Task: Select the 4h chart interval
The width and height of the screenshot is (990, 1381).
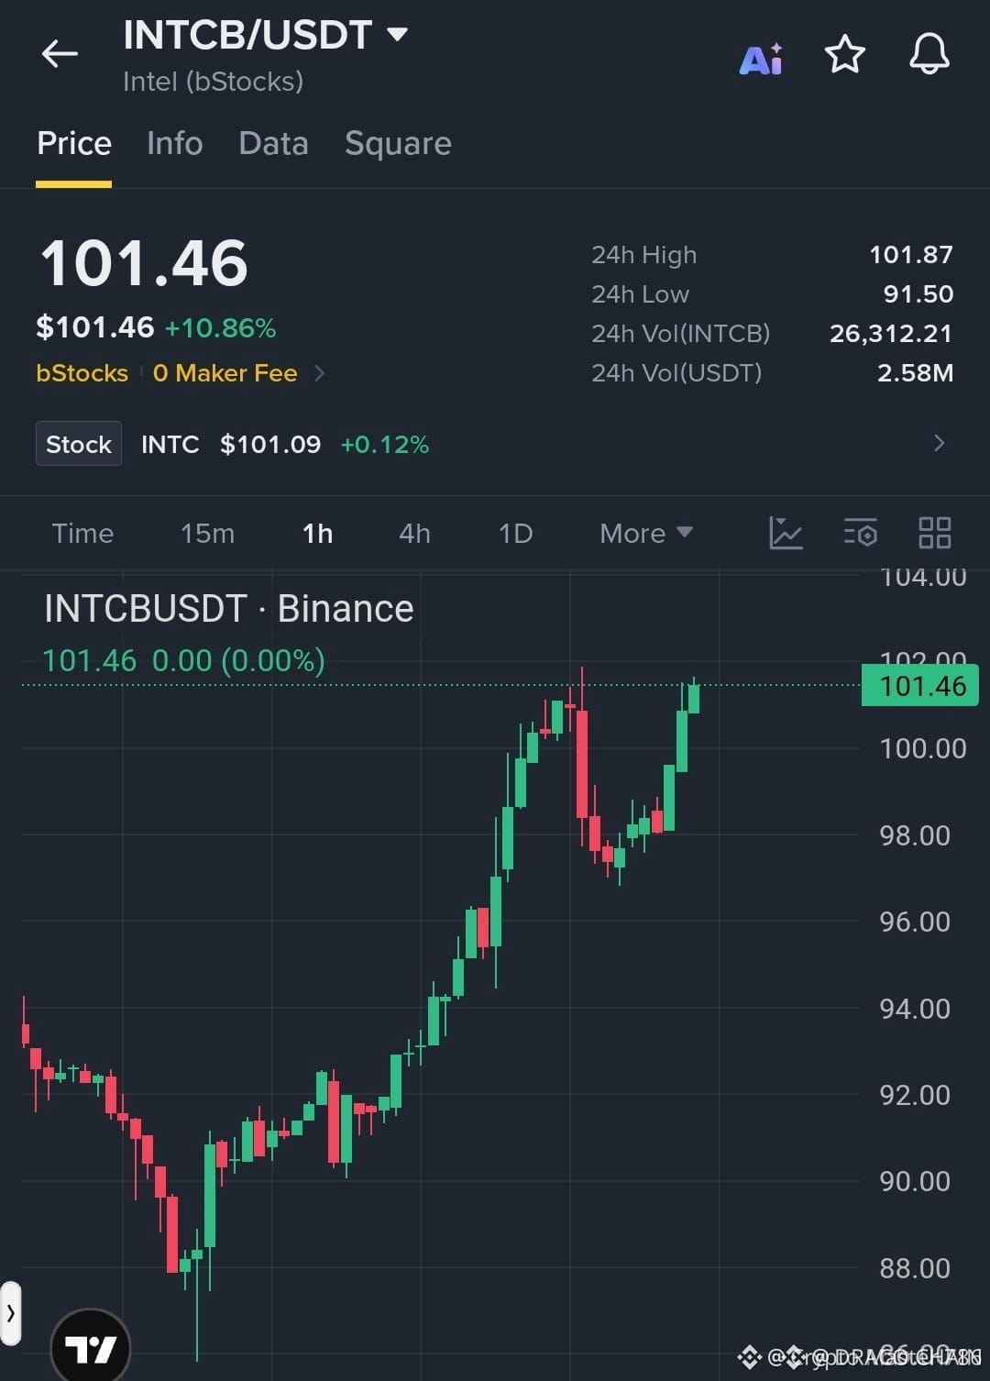Action: click(x=414, y=534)
